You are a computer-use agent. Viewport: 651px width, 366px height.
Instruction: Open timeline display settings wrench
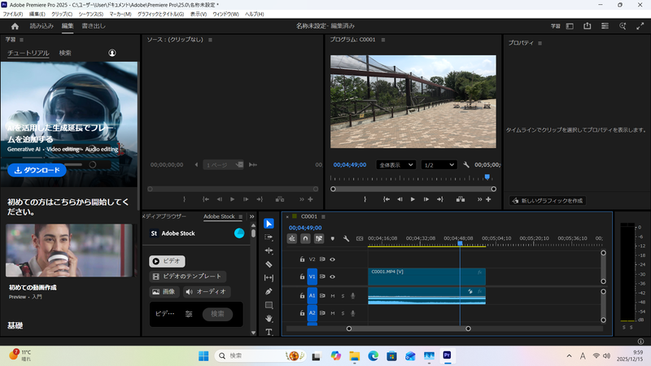(346, 238)
